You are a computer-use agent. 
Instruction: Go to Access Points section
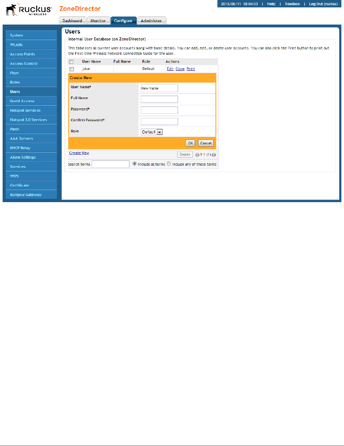click(x=31, y=54)
